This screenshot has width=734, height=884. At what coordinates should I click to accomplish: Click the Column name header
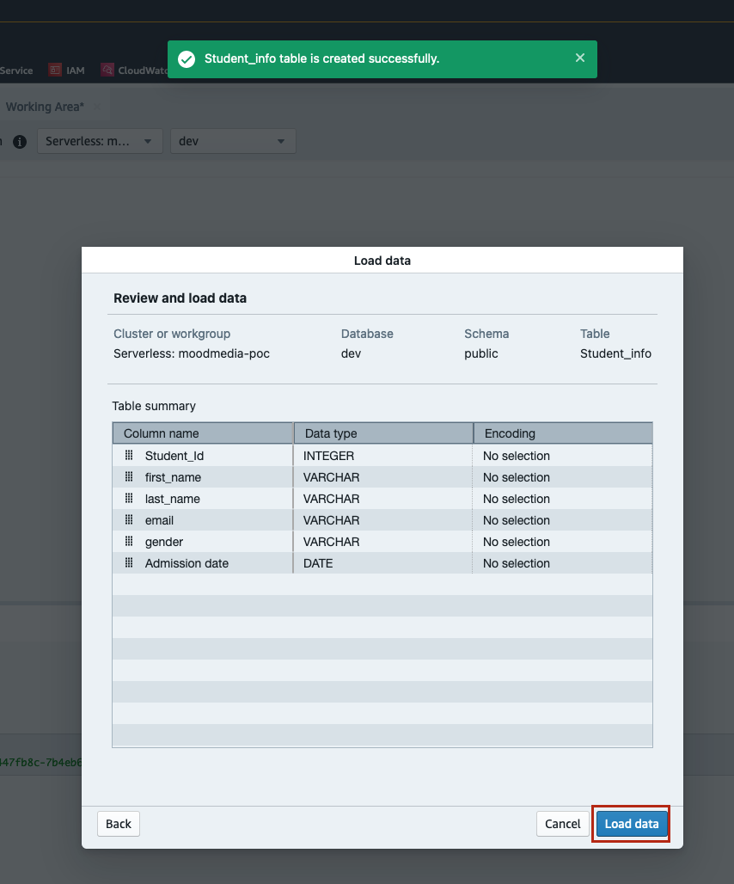click(x=203, y=433)
